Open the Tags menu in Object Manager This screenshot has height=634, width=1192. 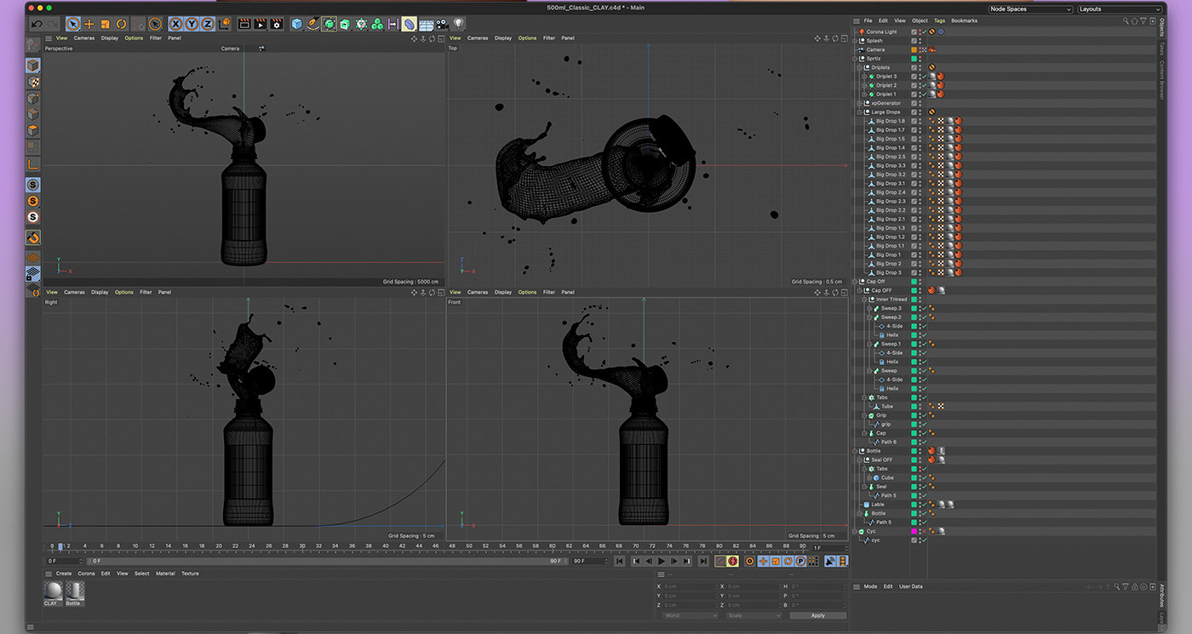[939, 20]
